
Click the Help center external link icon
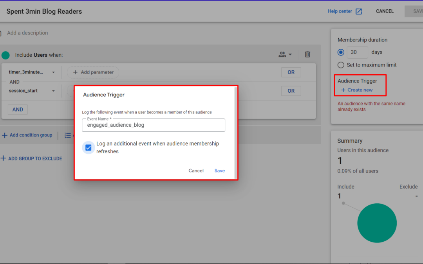[358, 11]
